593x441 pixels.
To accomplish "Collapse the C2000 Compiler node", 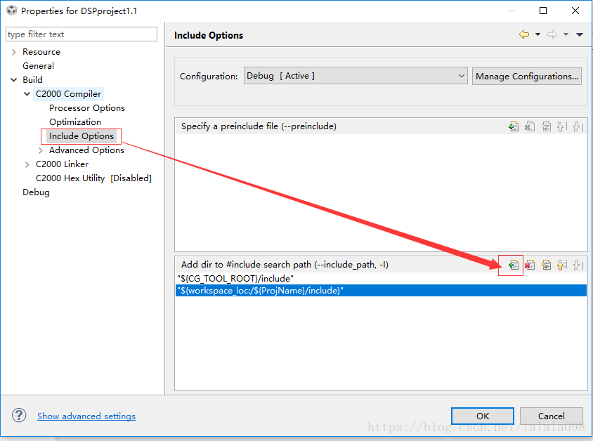I will [x=27, y=93].
